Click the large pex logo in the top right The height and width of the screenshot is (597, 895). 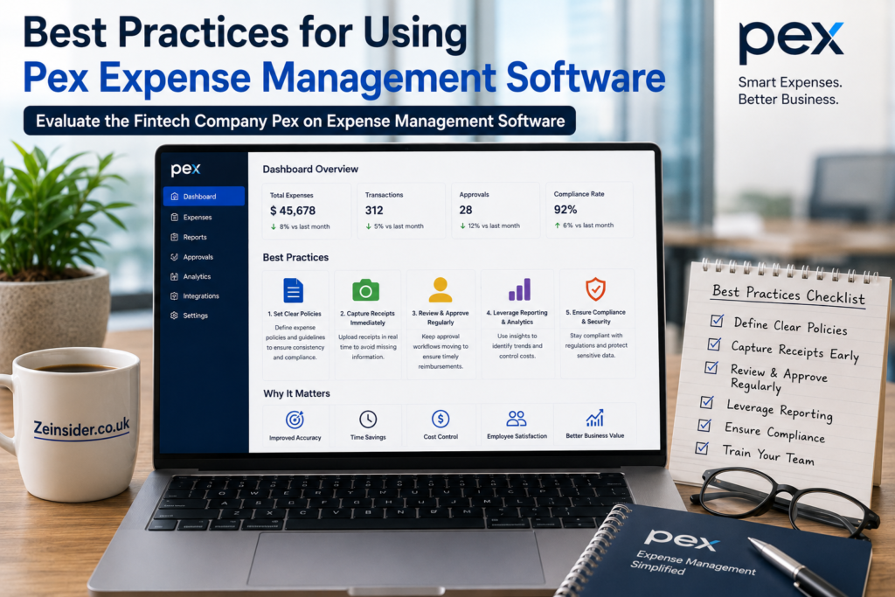(790, 43)
